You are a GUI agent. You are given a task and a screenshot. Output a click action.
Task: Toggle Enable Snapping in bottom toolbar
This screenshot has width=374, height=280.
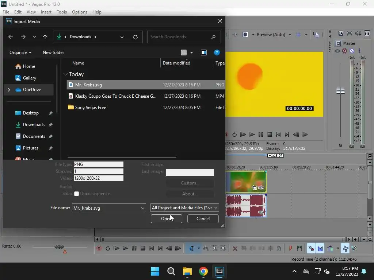pos(311,248)
